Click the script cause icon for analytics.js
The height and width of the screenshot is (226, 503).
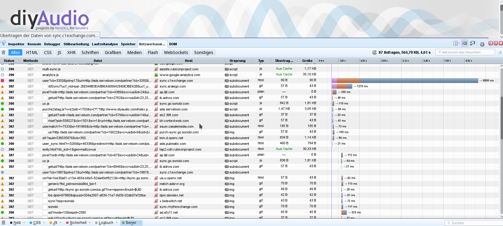[227, 75]
